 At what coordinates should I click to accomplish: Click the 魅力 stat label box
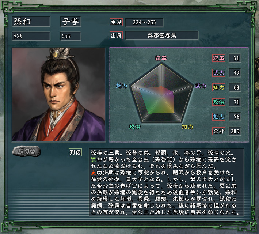coord(219,117)
